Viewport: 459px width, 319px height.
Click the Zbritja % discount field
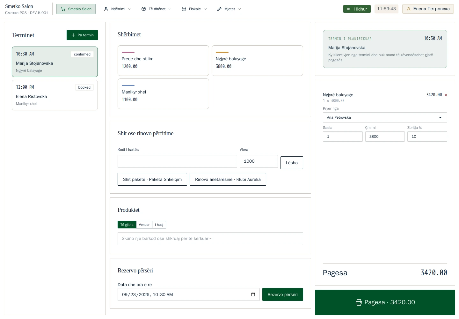click(427, 137)
